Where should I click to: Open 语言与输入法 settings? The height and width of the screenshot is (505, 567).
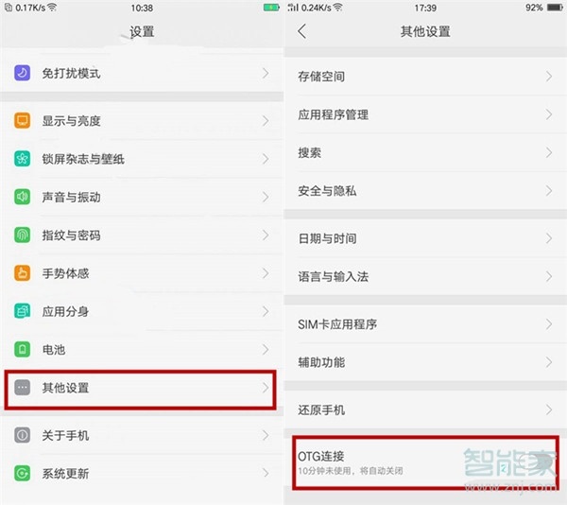click(x=425, y=277)
